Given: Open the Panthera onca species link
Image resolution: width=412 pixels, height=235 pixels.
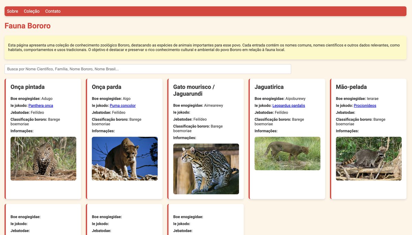Looking at the screenshot, I should click(x=41, y=105).
